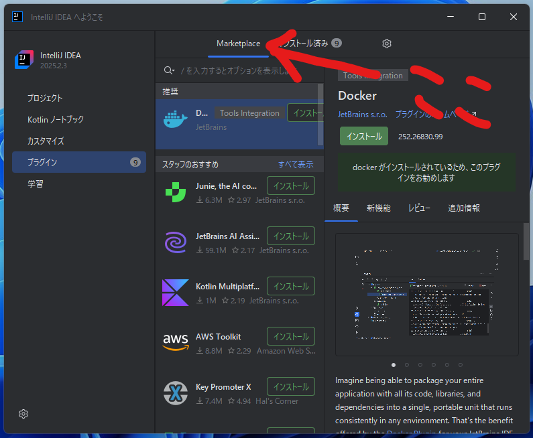Click the Docker plugin screenshot preview
The image size is (533, 438).
click(426, 294)
